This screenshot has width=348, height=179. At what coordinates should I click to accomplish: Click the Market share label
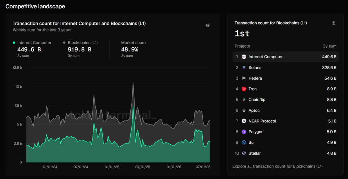tap(133, 42)
